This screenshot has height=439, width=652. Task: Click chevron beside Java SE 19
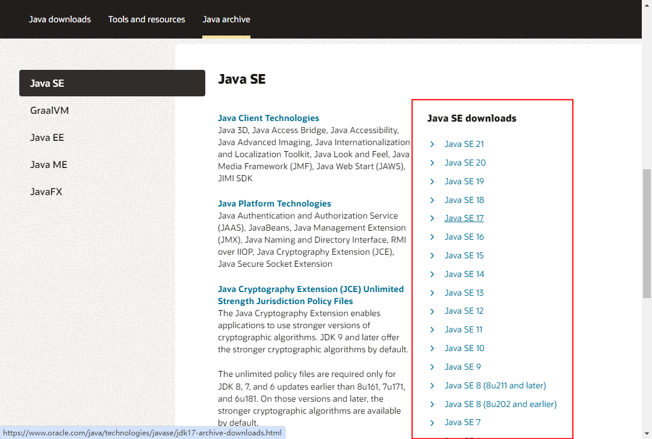(432, 181)
